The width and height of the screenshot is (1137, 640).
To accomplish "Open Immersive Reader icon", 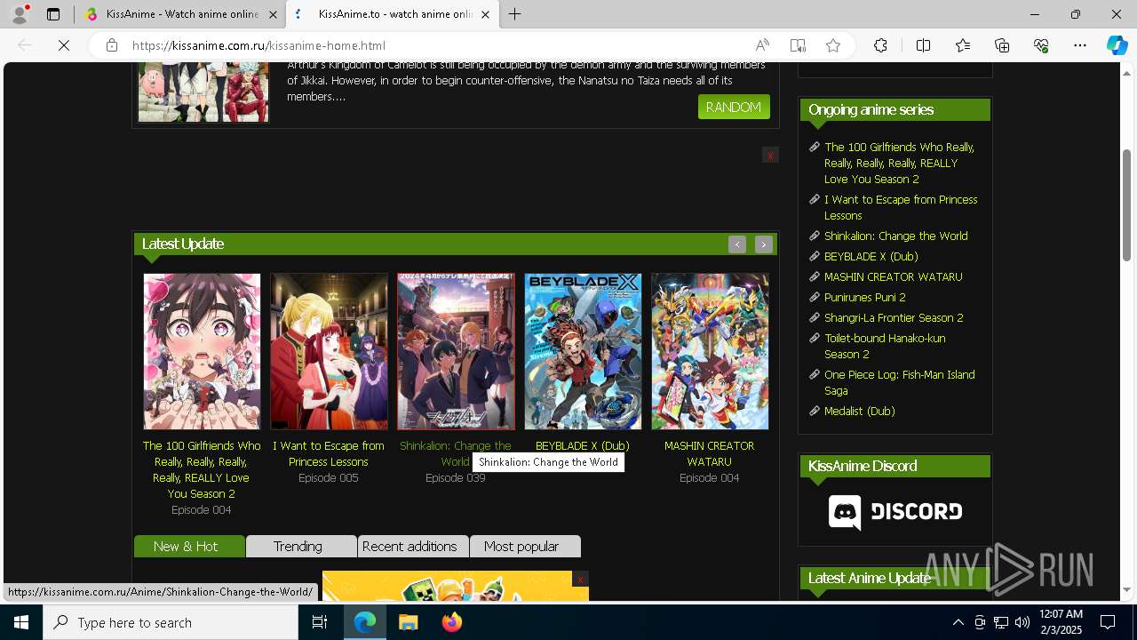I will (798, 45).
